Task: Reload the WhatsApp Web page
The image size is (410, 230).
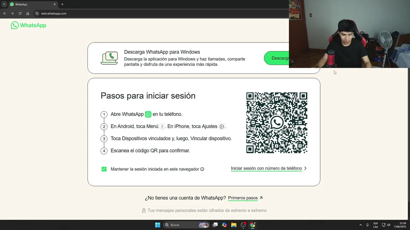Action: coord(20,13)
